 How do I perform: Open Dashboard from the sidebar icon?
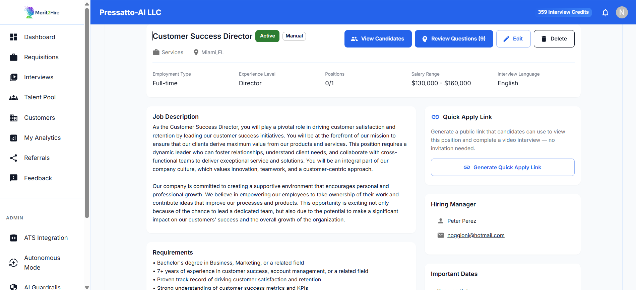13,37
